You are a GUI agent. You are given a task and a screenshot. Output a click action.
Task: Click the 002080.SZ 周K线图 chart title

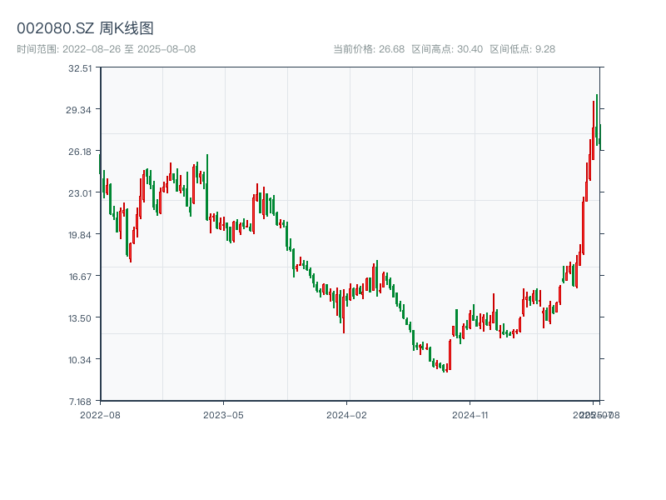coord(85,28)
